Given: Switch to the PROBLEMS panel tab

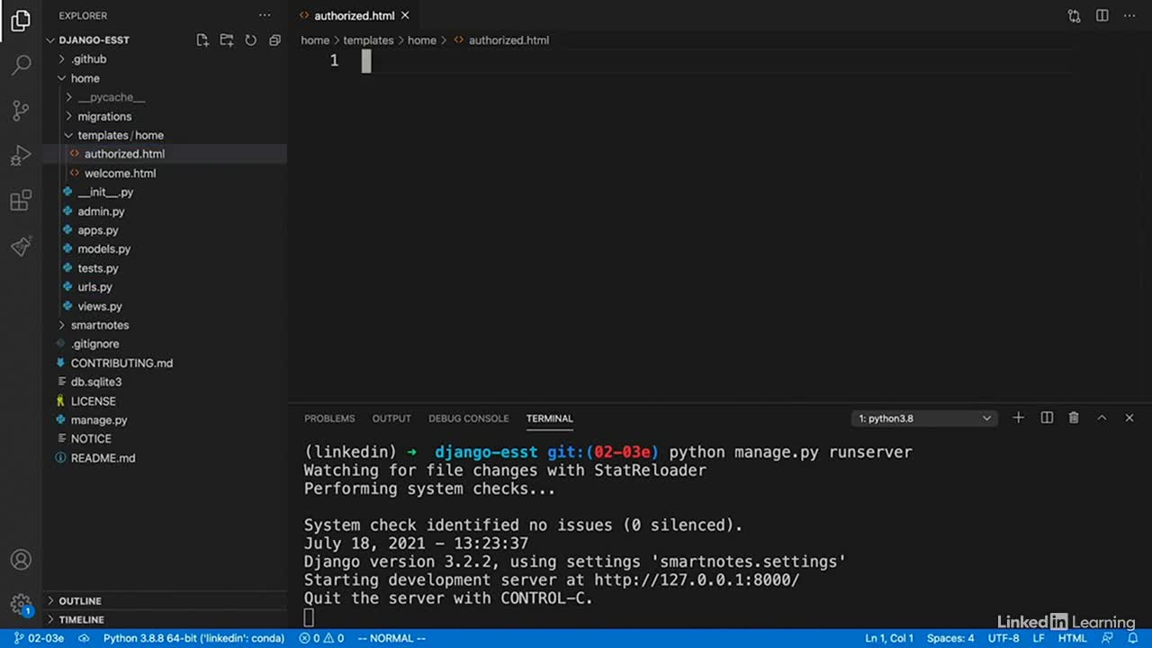Looking at the screenshot, I should click(329, 418).
